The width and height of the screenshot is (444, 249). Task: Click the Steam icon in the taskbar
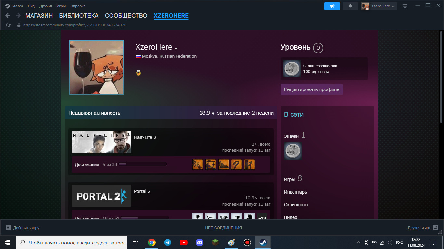[263, 243]
